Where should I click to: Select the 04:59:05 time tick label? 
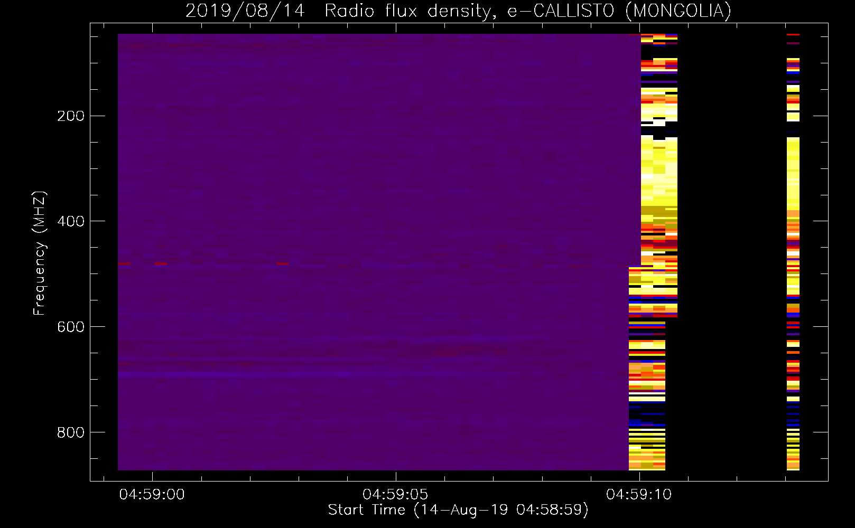(x=395, y=495)
